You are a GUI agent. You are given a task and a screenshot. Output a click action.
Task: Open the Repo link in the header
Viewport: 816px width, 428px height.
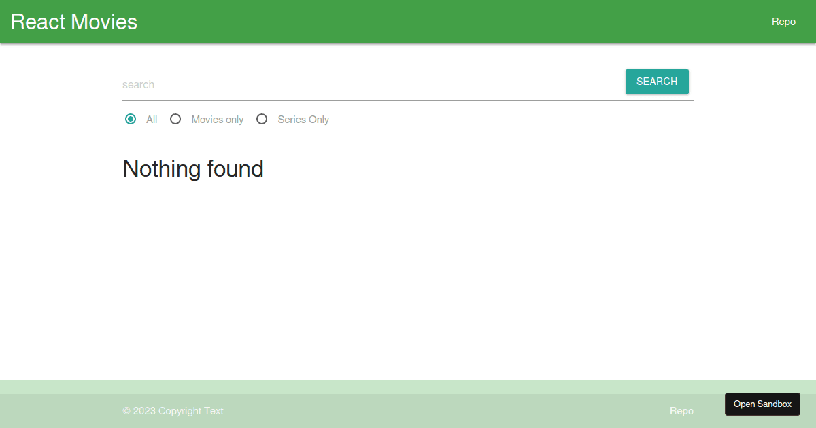[783, 22]
